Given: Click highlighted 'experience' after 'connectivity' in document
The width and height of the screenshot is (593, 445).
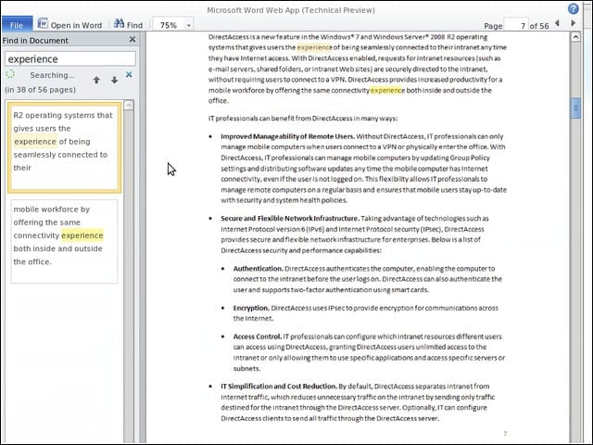Looking at the screenshot, I should (387, 91).
